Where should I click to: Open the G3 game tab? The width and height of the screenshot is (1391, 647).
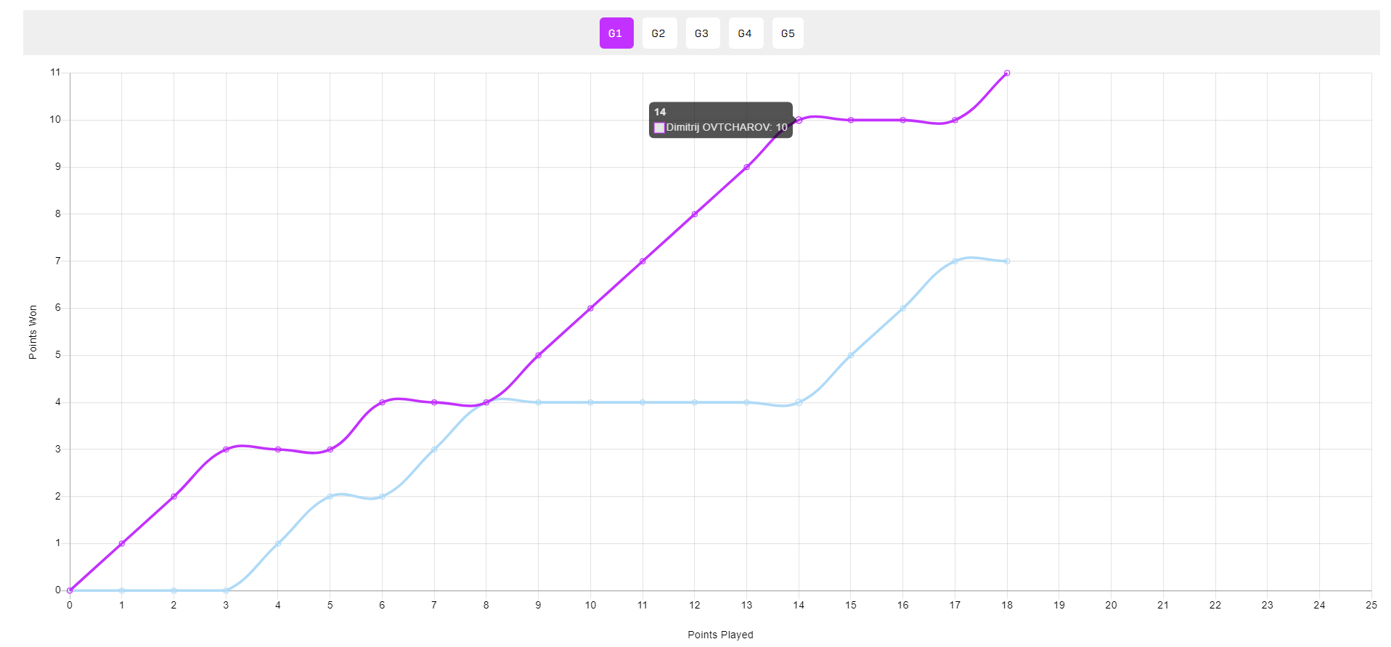[x=702, y=33]
